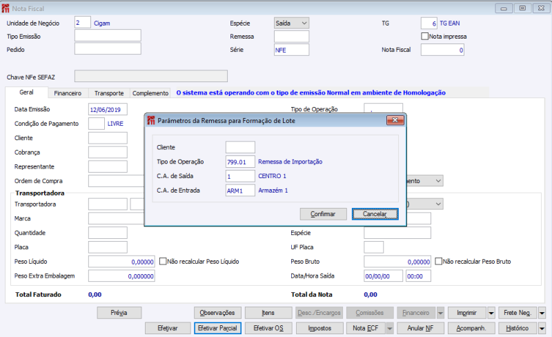
Task: Click the Peso Bruto field
Action: click(x=397, y=262)
